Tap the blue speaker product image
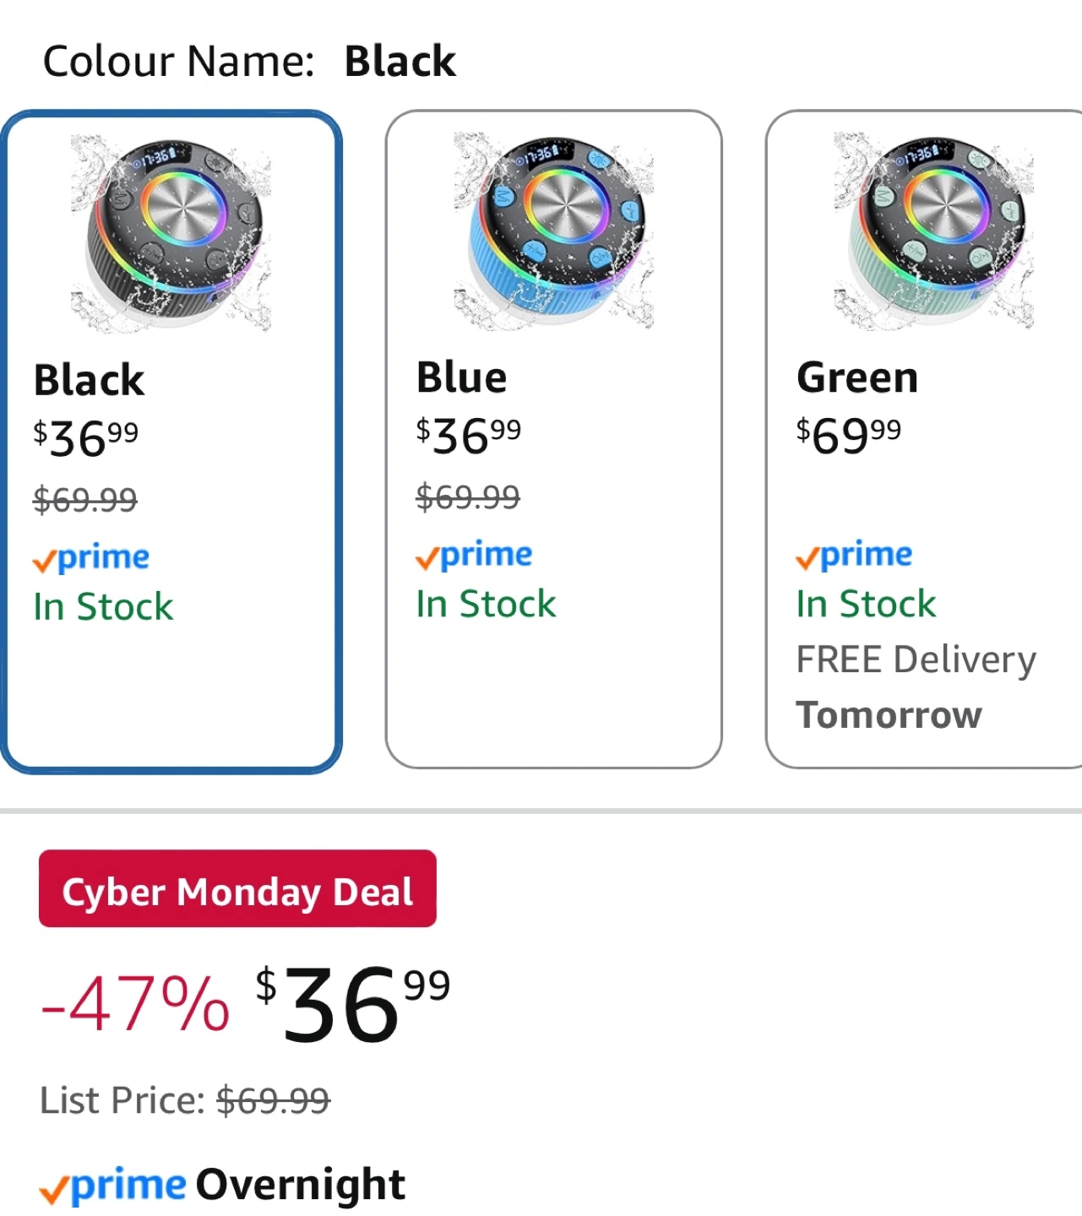This screenshot has width=1082, height=1216. coord(553,231)
